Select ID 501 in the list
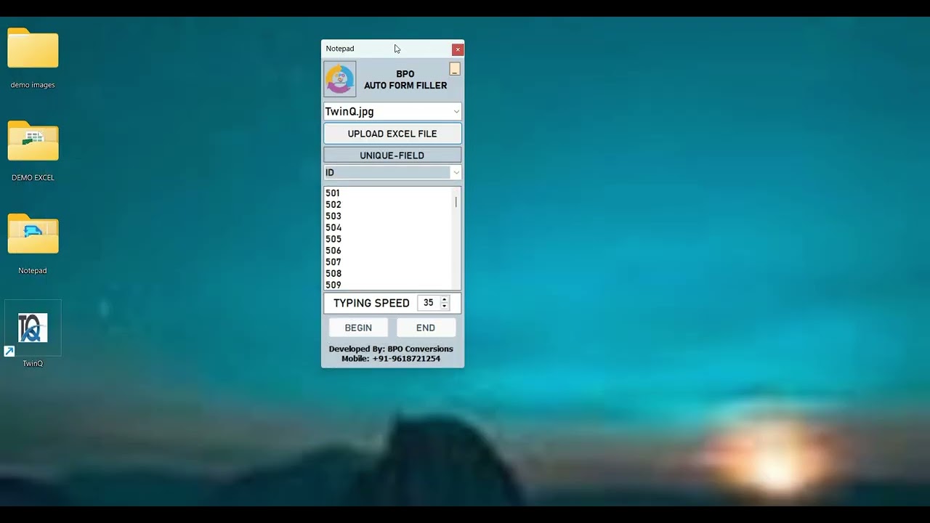 (x=389, y=193)
